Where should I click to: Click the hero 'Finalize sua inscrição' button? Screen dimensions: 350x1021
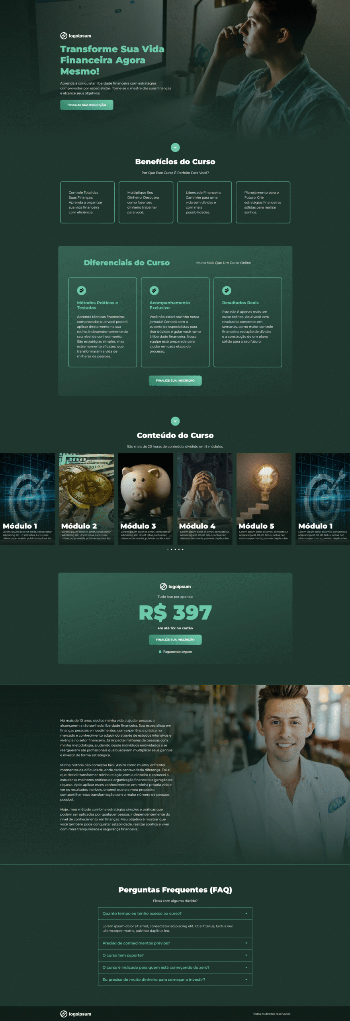[87, 105]
